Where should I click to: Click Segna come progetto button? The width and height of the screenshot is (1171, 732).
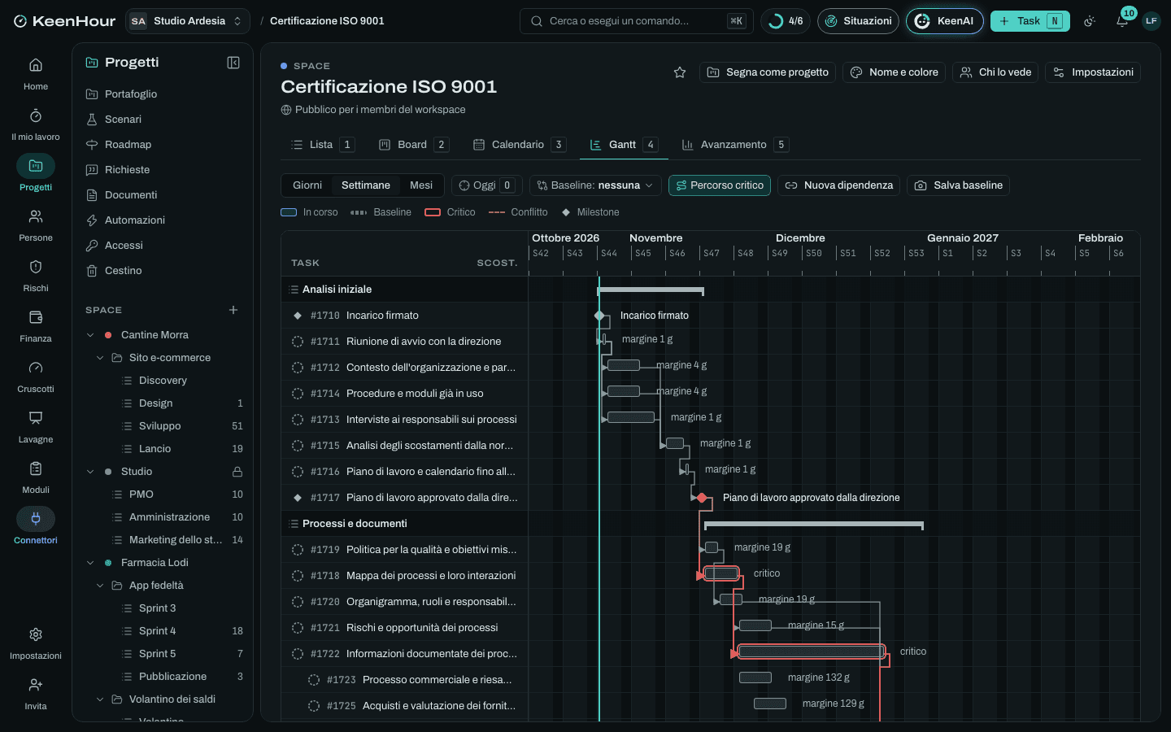[x=768, y=72]
